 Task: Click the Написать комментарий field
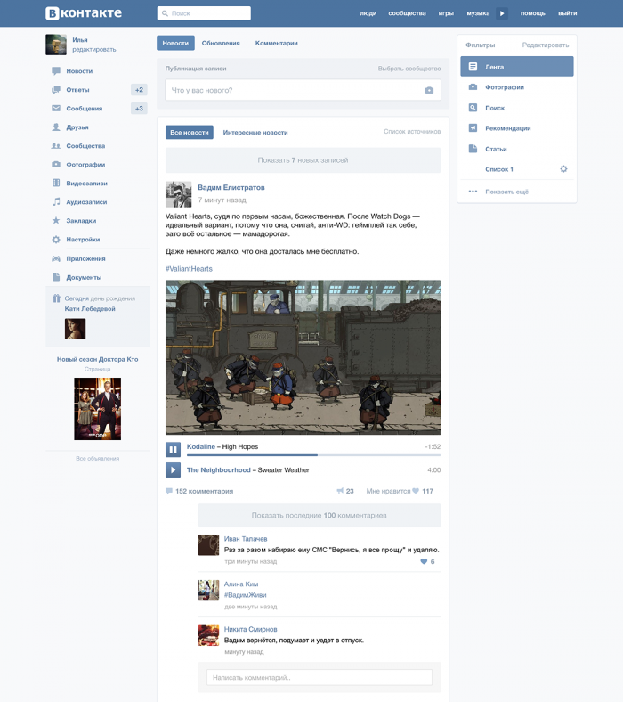click(x=320, y=677)
